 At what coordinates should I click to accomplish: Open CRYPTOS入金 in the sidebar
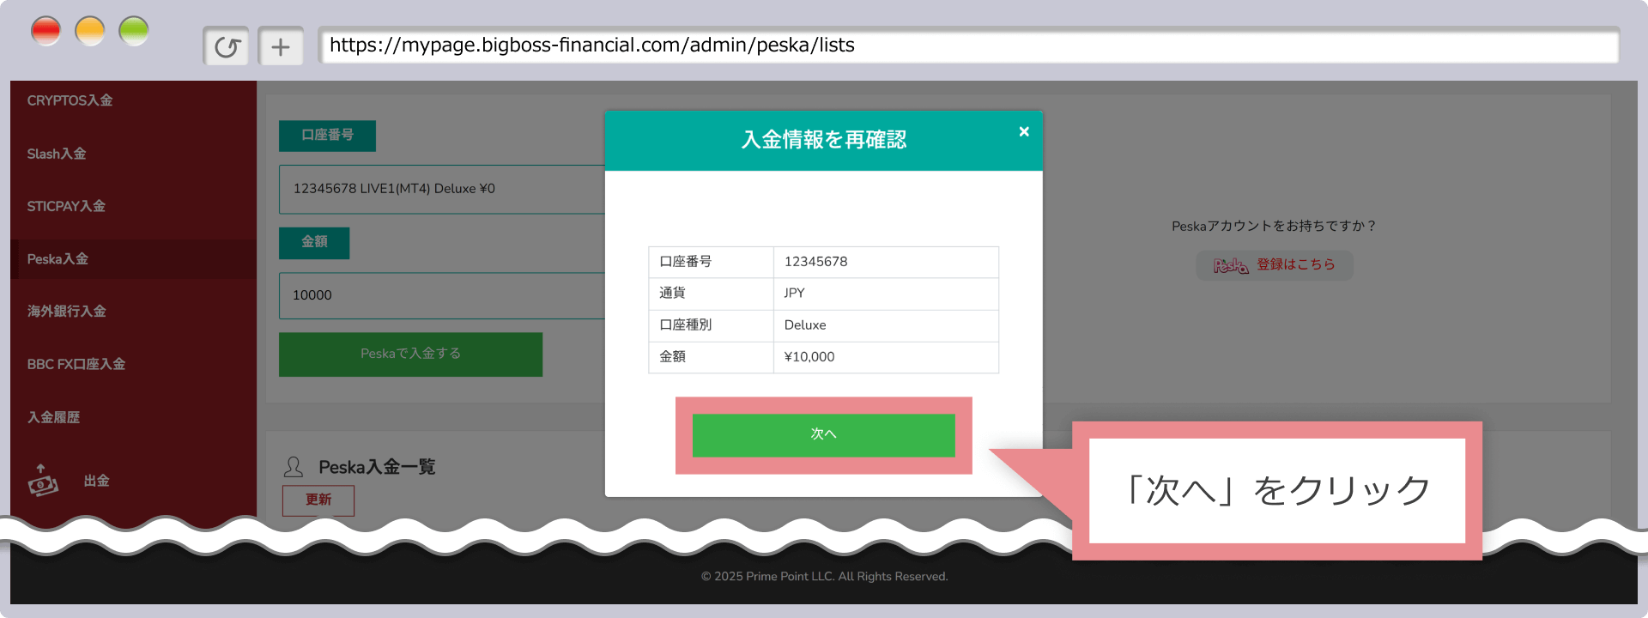click(x=70, y=100)
